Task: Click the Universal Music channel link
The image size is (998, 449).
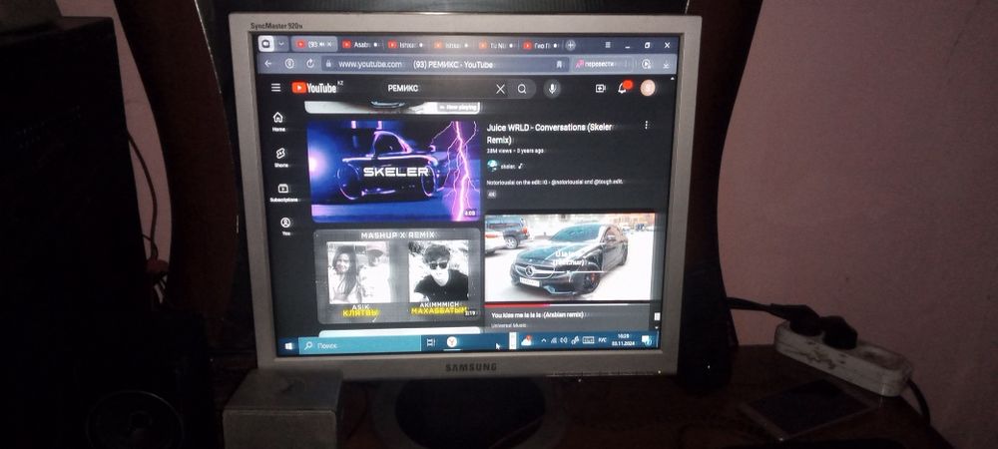Action: point(507,325)
